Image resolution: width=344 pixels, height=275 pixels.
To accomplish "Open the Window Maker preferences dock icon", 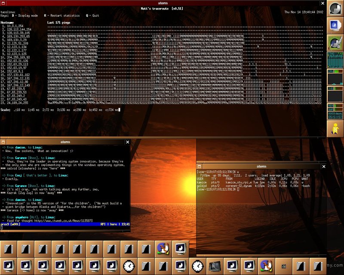I will click(x=335, y=43).
